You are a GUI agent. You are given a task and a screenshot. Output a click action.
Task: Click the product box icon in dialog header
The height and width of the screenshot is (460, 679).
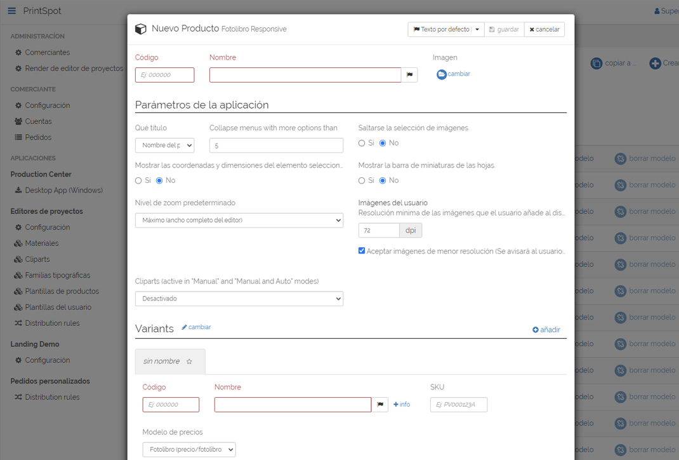tap(141, 29)
